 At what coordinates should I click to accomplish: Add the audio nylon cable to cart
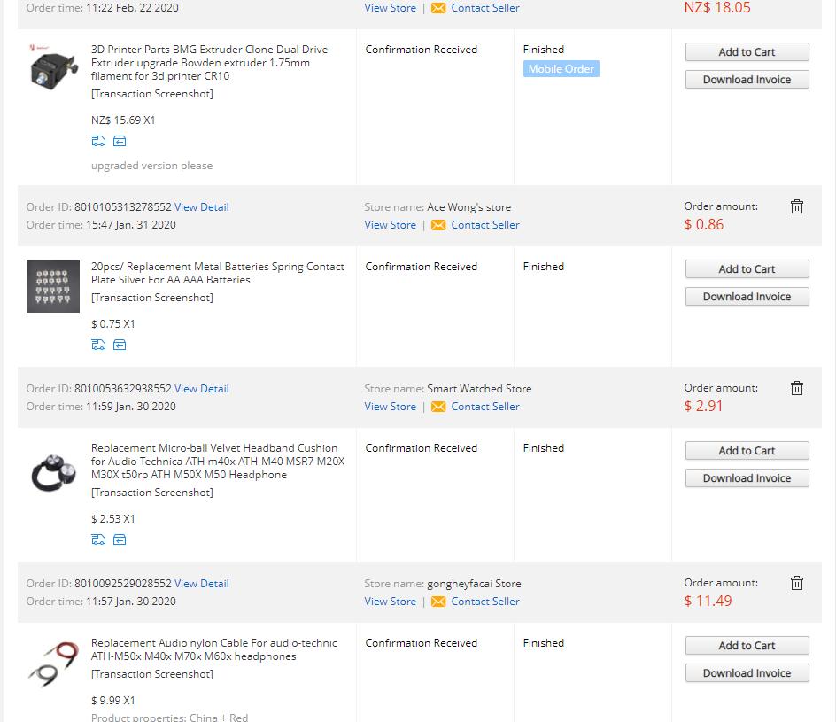pos(747,646)
